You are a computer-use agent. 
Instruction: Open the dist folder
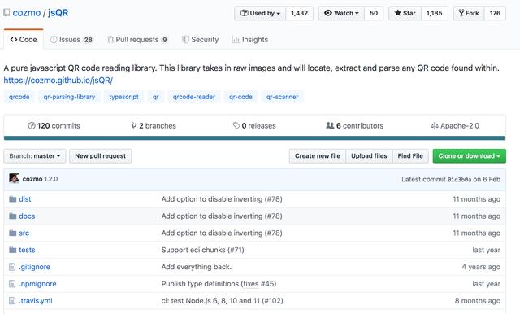coord(25,199)
